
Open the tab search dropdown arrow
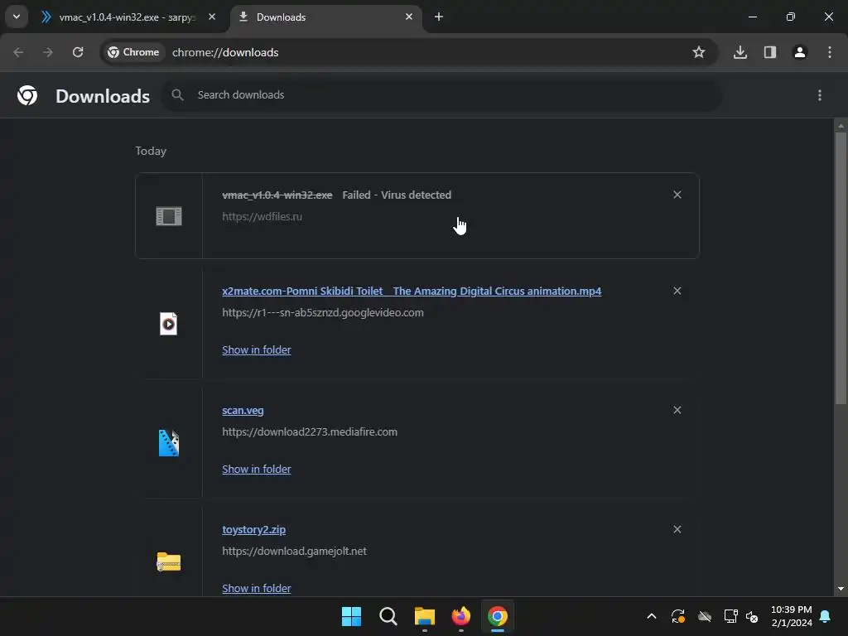[x=17, y=17]
